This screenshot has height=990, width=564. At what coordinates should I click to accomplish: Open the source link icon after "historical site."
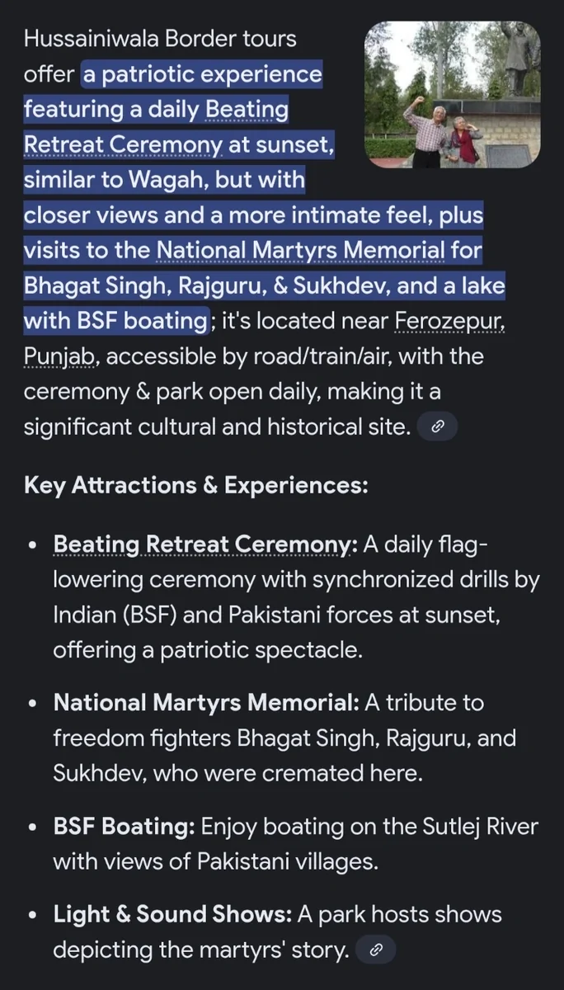coord(438,427)
